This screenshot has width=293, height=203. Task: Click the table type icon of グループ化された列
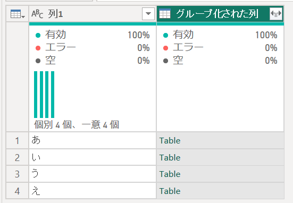tap(165, 14)
